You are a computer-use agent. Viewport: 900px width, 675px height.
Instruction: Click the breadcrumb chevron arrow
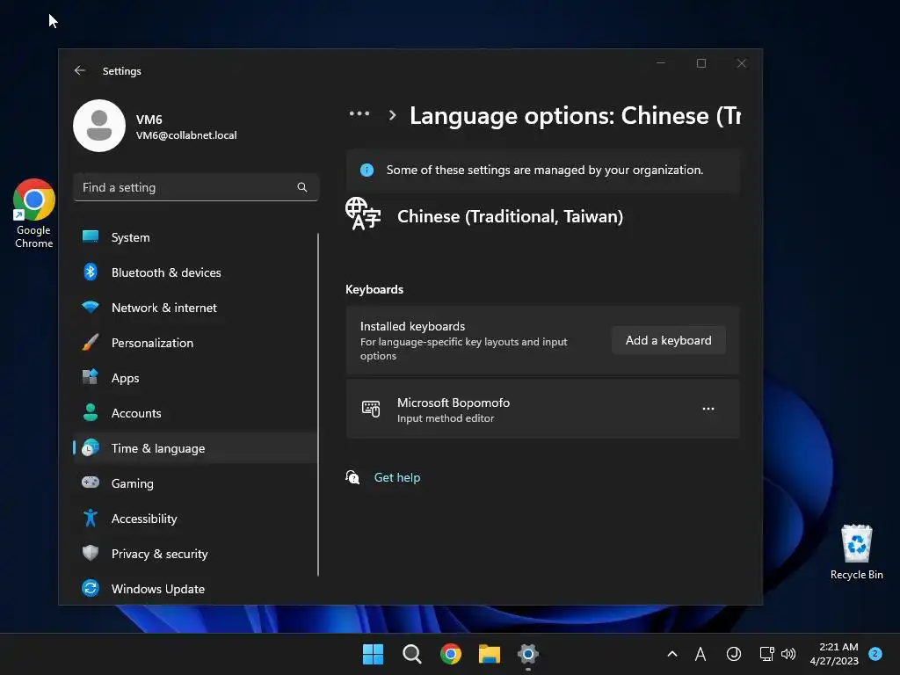tap(393, 115)
